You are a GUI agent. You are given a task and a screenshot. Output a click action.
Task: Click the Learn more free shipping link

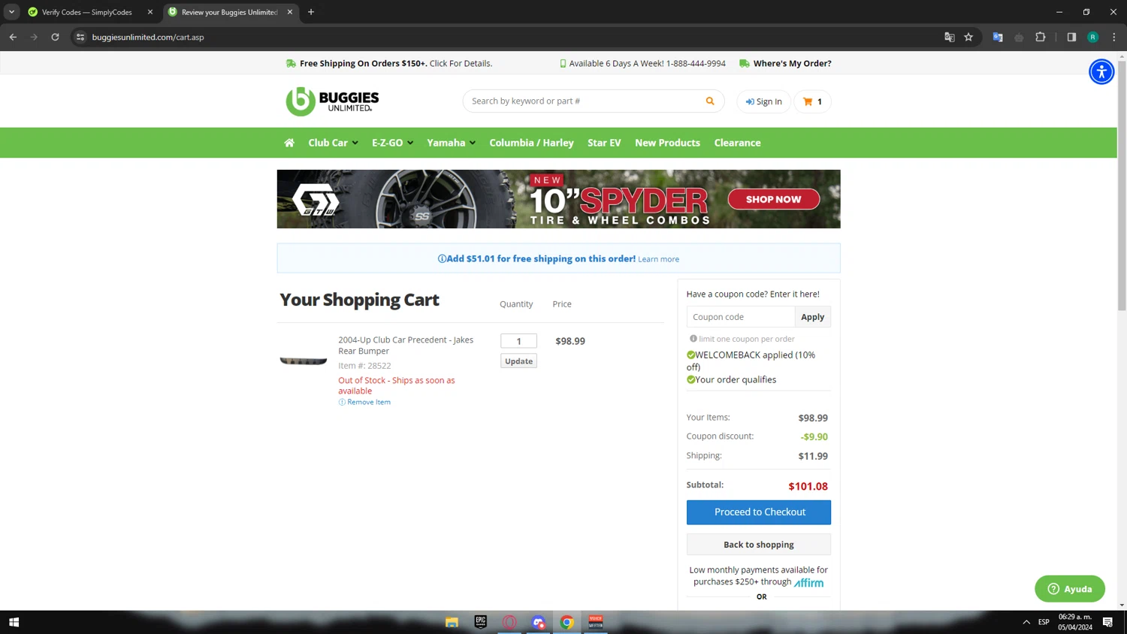(x=658, y=259)
